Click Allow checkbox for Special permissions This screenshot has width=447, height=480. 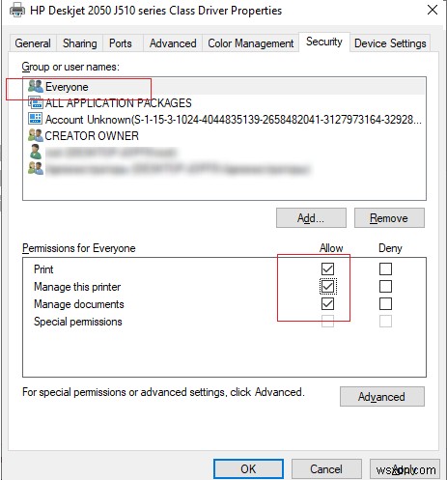pyautogui.click(x=327, y=321)
